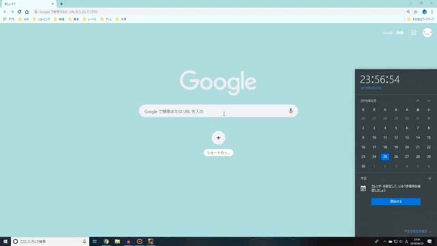Viewport: 437px width, 246px height.
Task: Switch to Chrome in the taskbar
Action: pos(106,241)
